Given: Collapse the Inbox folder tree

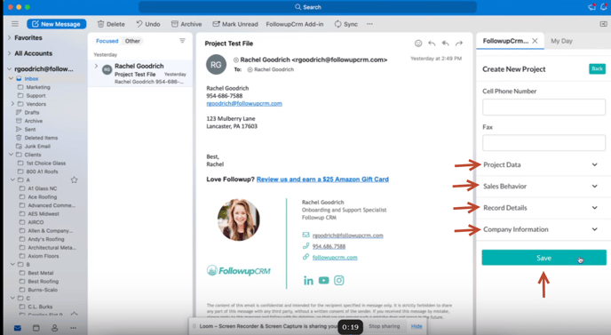Looking at the screenshot, I should (x=11, y=78).
